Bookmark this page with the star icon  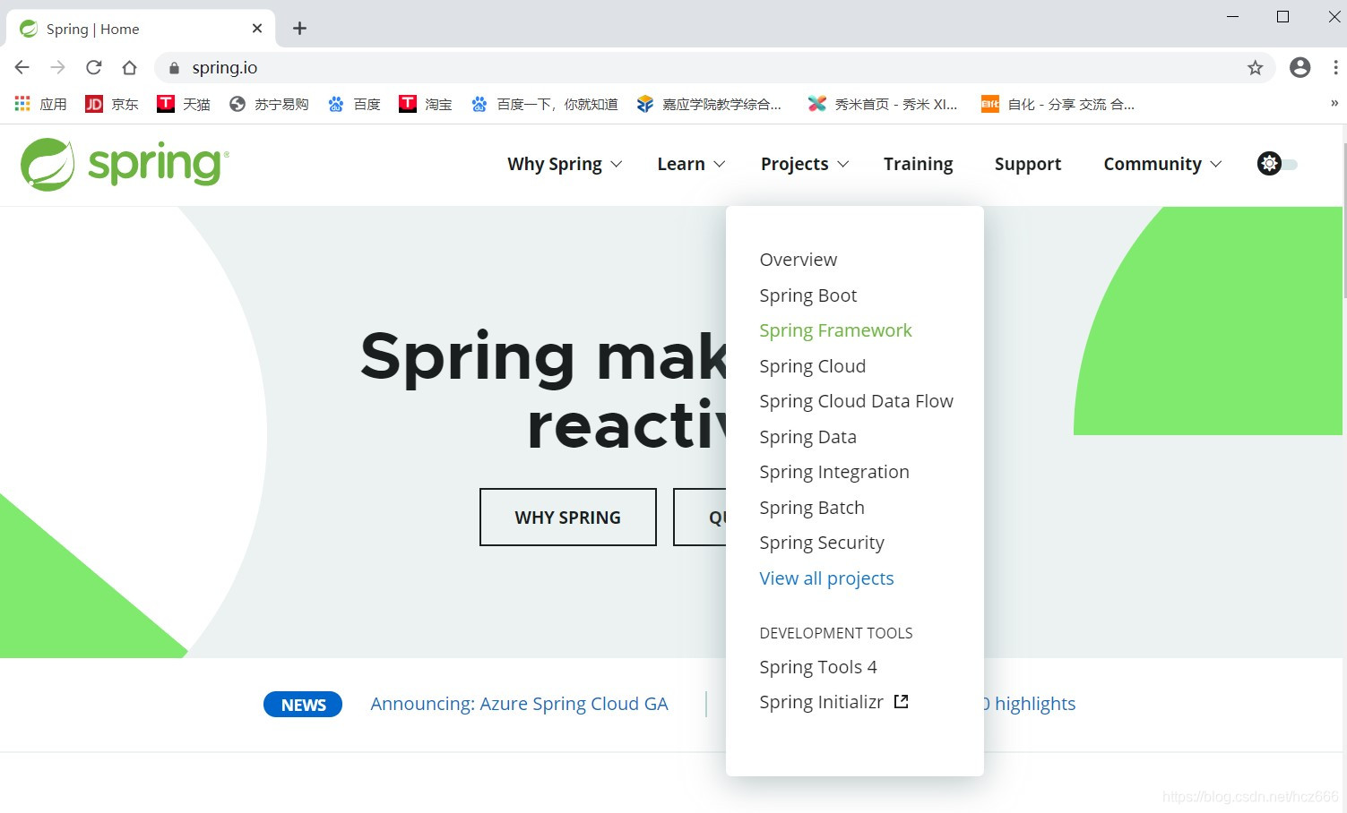(x=1255, y=68)
